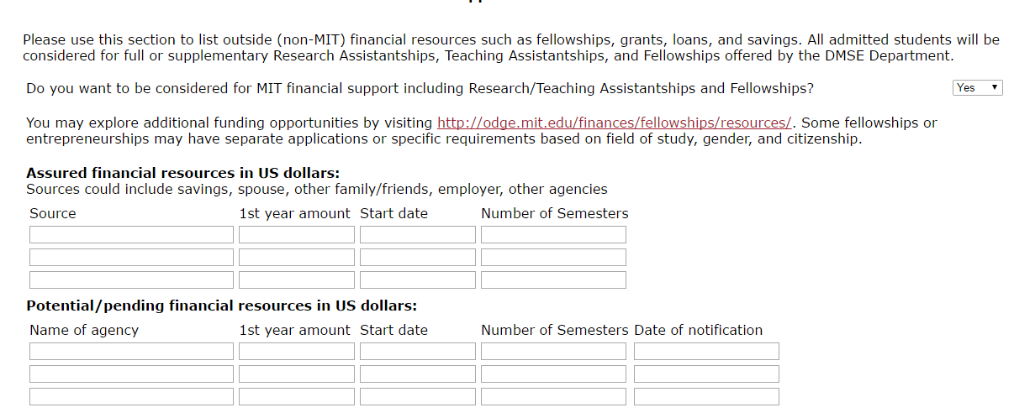
Task: Click first Date of notification field
Action: 706,352
